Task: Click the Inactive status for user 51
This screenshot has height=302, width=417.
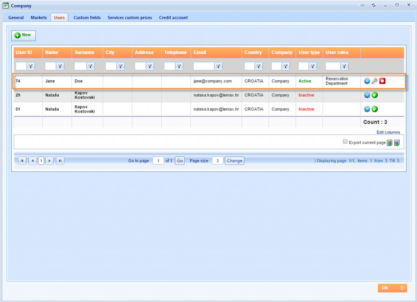Action: coord(306,109)
